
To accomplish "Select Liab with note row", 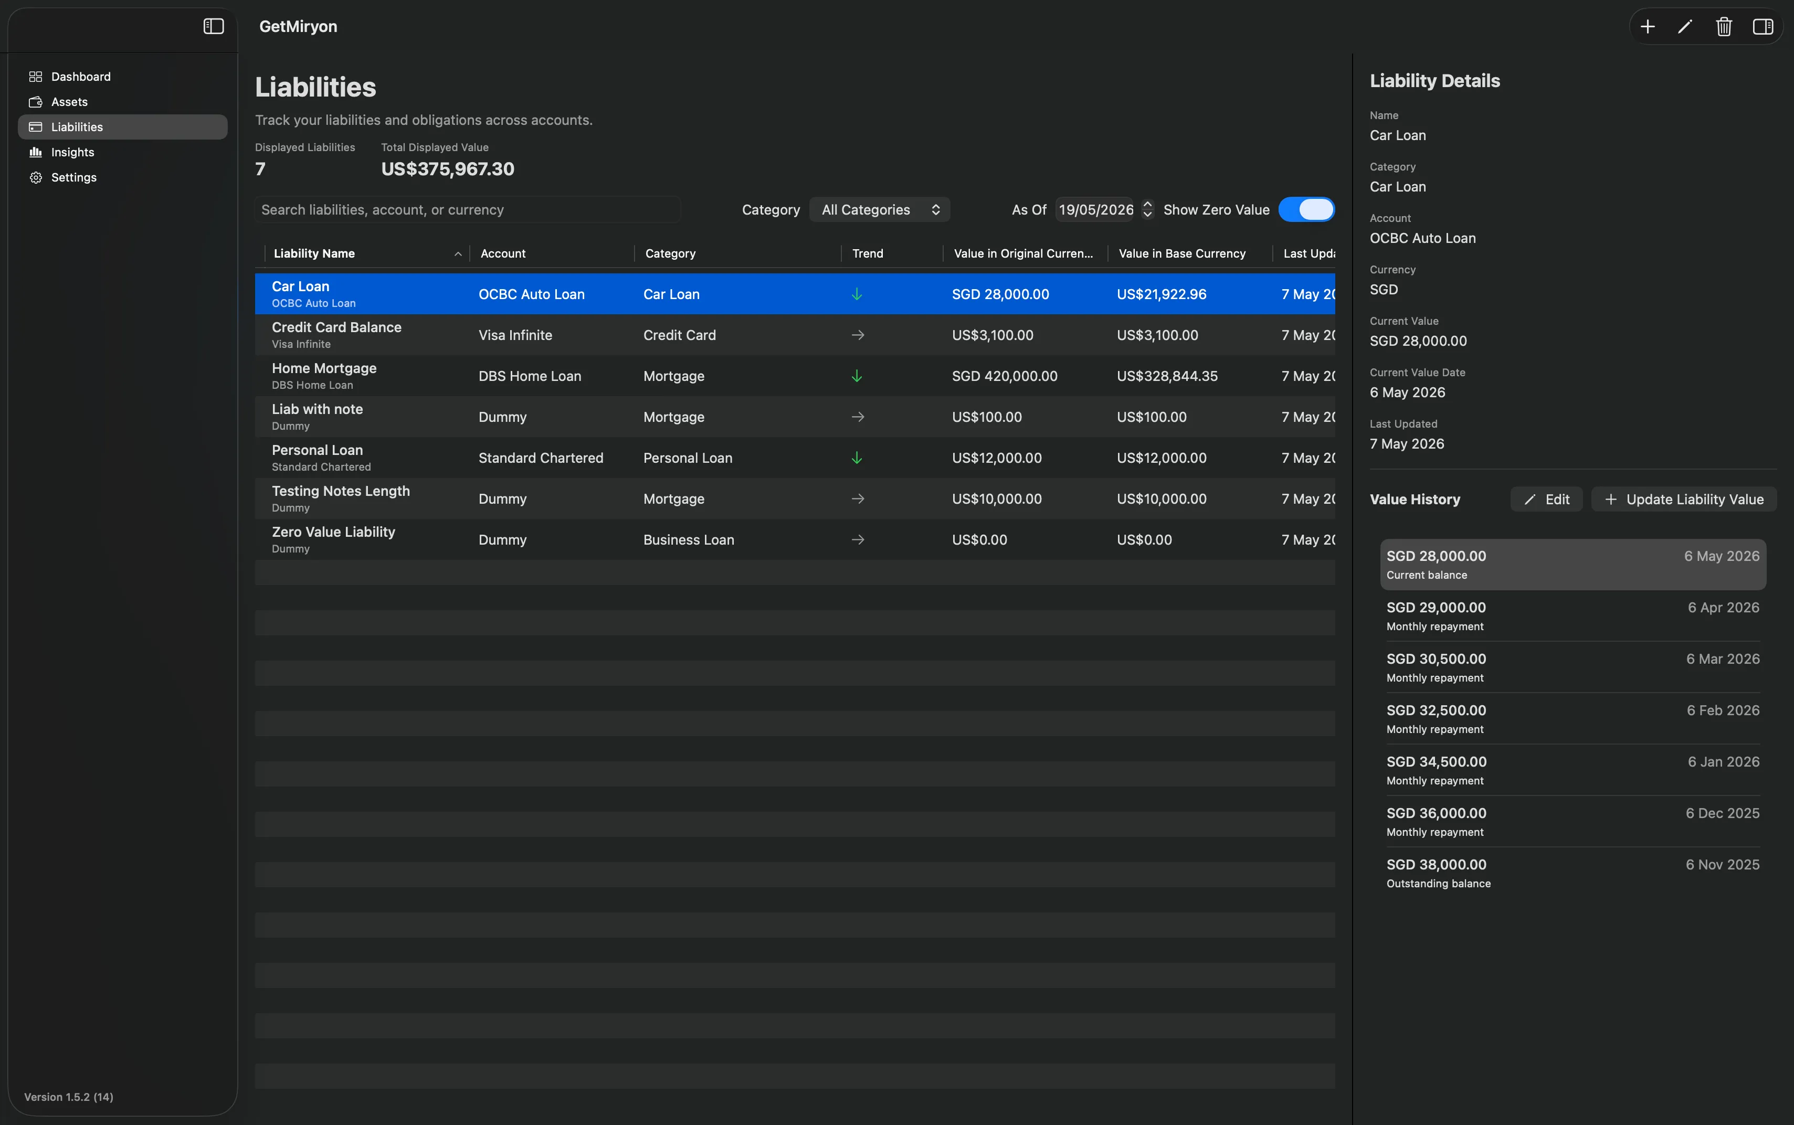I will pyautogui.click(x=795, y=417).
